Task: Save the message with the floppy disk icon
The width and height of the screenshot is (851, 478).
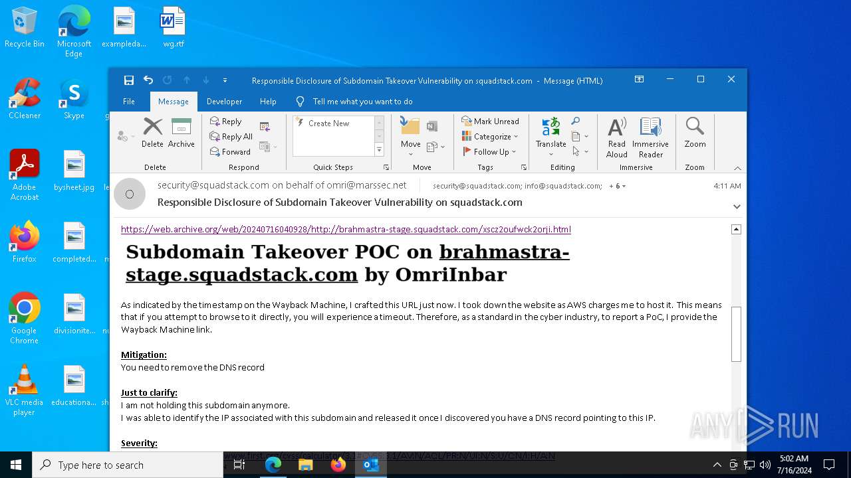Action: coord(129,80)
